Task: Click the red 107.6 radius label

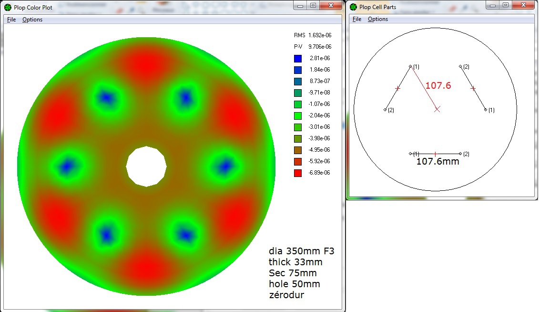Action: coord(438,85)
